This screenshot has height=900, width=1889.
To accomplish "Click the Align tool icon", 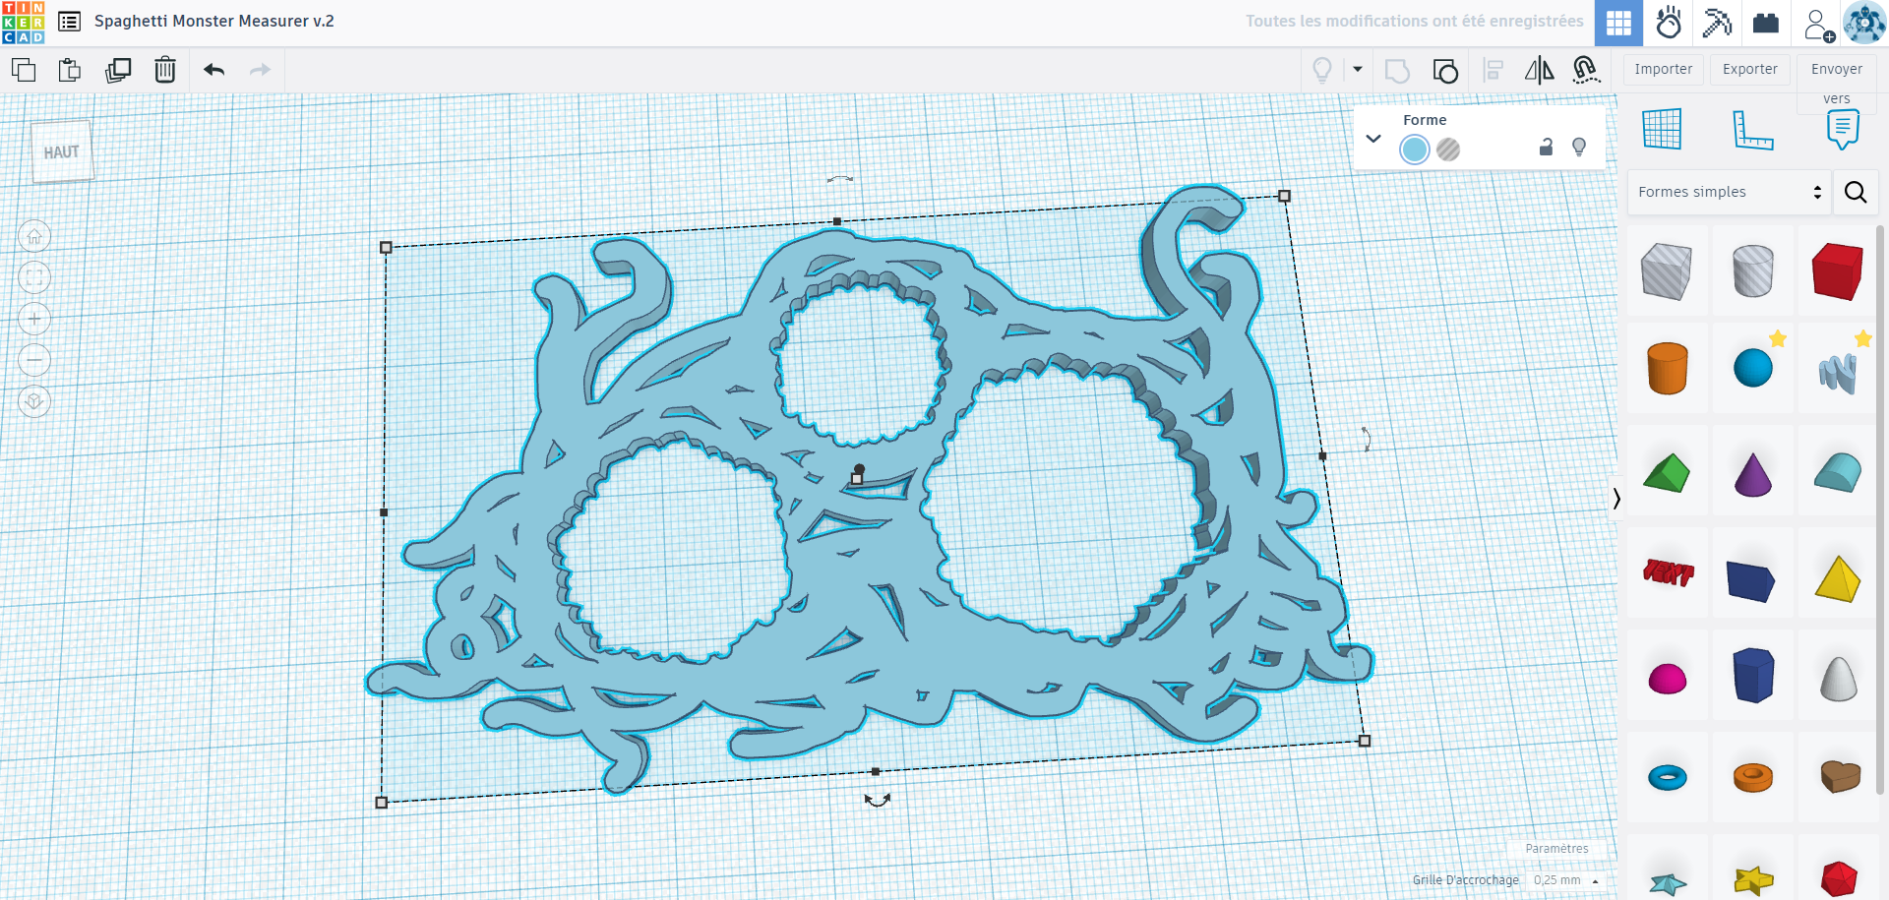I will click(1493, 71).
